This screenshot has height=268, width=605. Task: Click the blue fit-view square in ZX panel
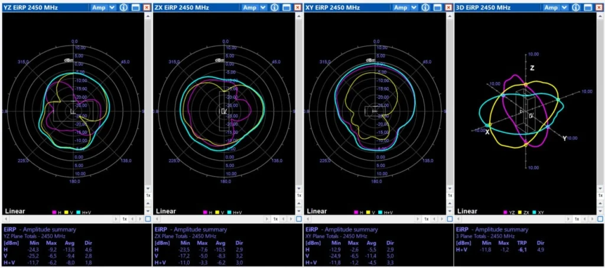(x=298, y=219)
